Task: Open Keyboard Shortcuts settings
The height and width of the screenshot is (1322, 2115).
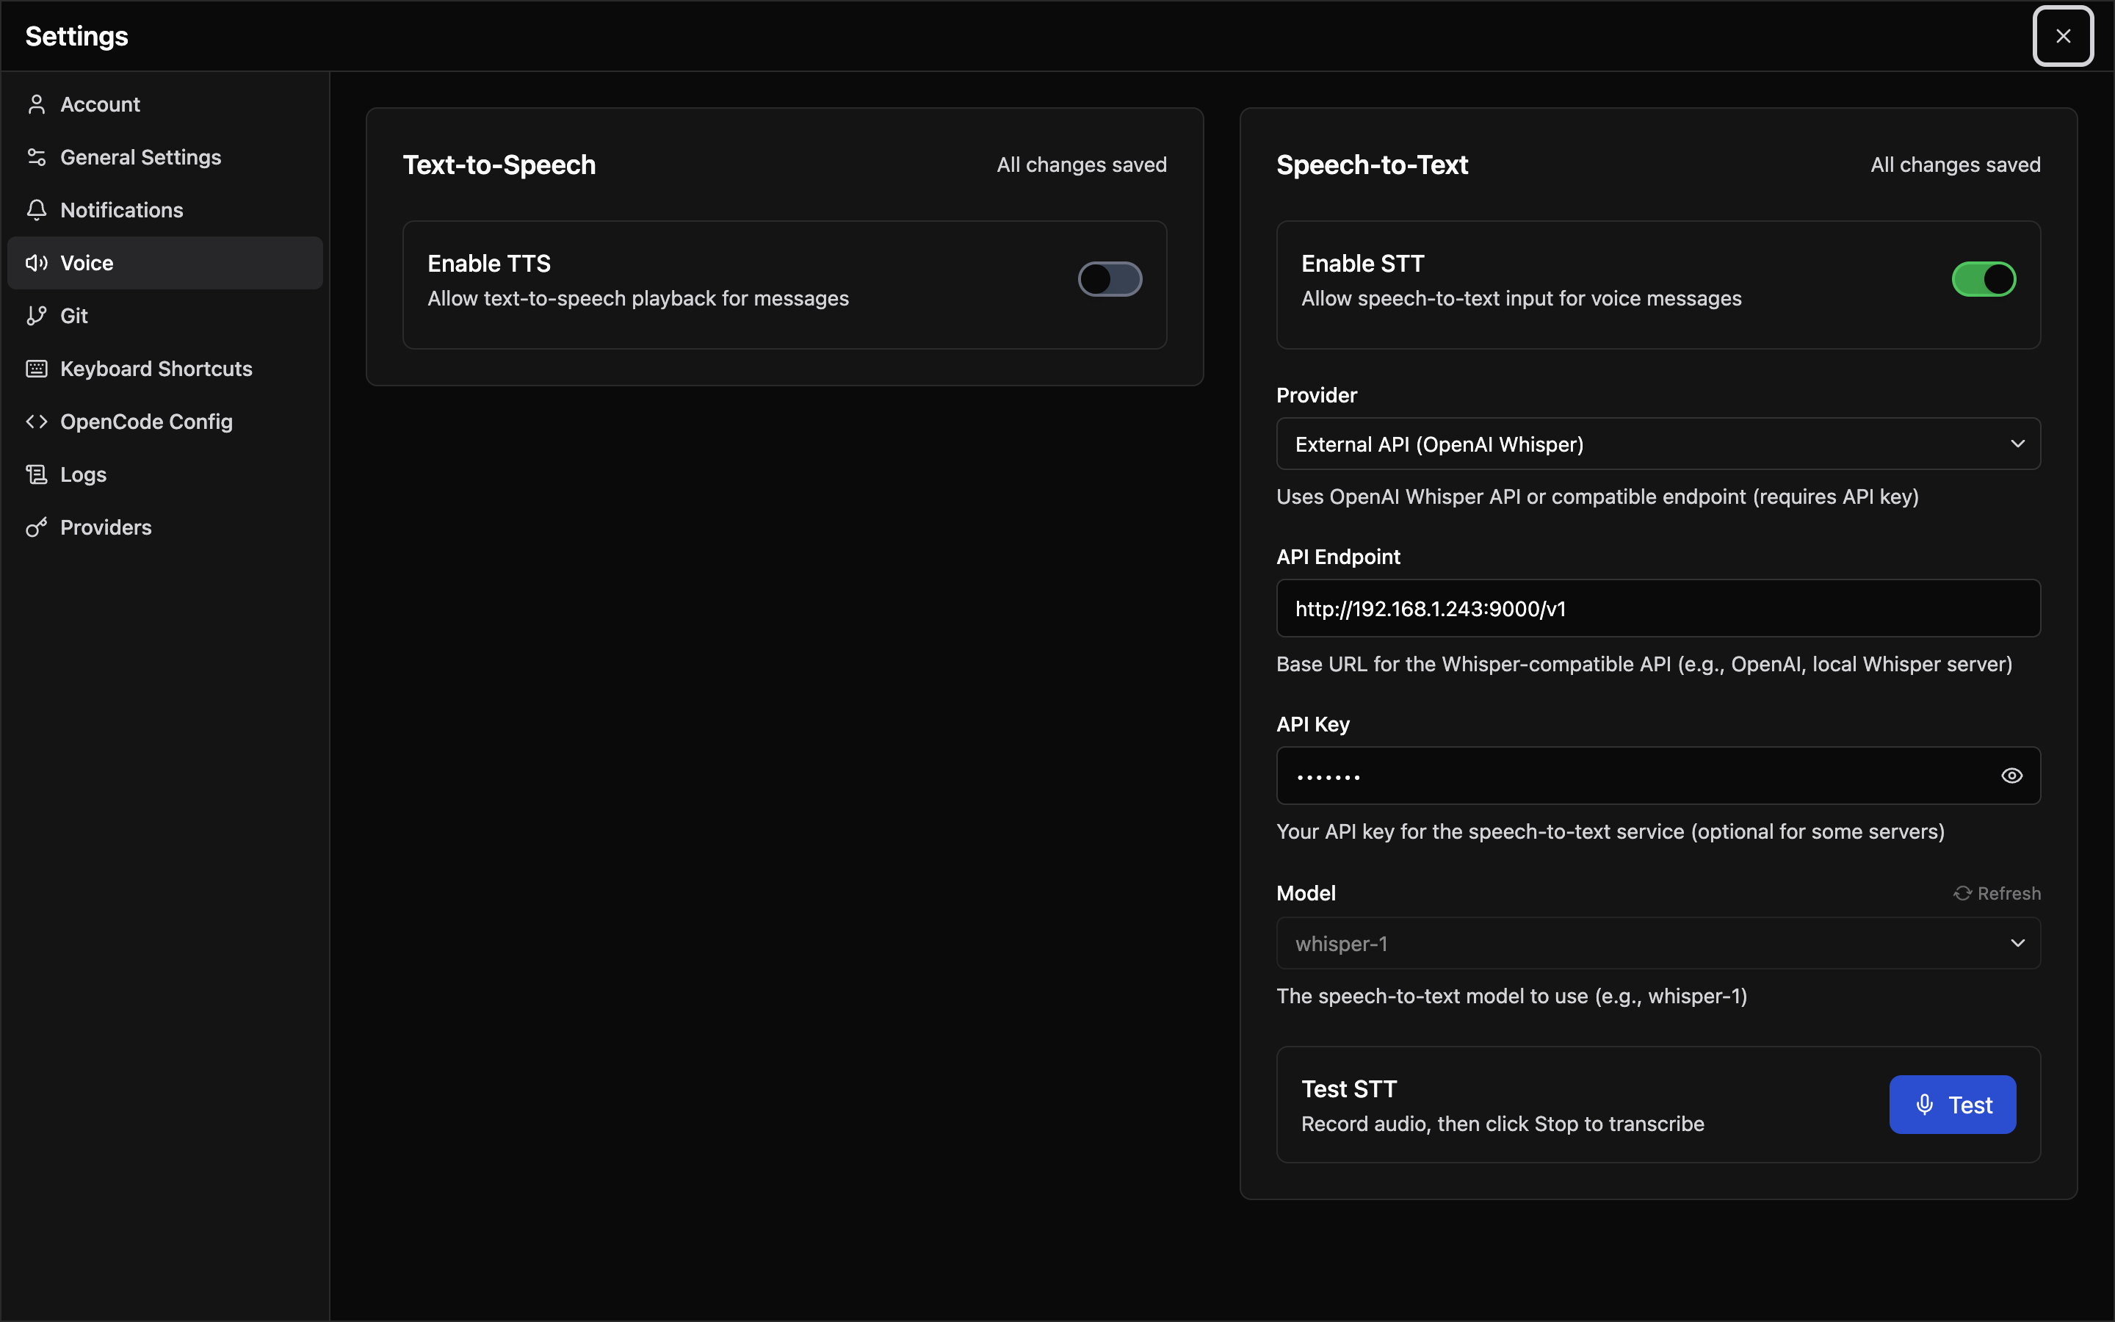Action: point(165,369)
